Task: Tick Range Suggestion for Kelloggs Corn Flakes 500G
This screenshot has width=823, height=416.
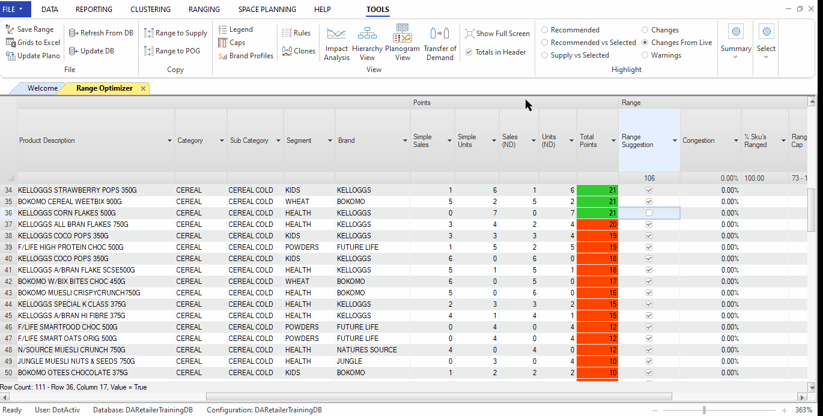Action: [649, 213]
